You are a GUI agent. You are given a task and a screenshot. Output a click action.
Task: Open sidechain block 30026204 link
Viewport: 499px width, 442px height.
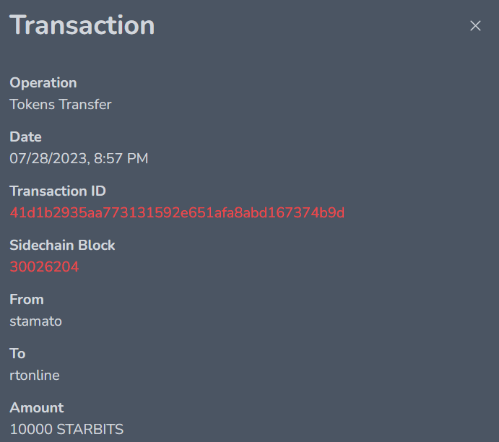[44, 266]
